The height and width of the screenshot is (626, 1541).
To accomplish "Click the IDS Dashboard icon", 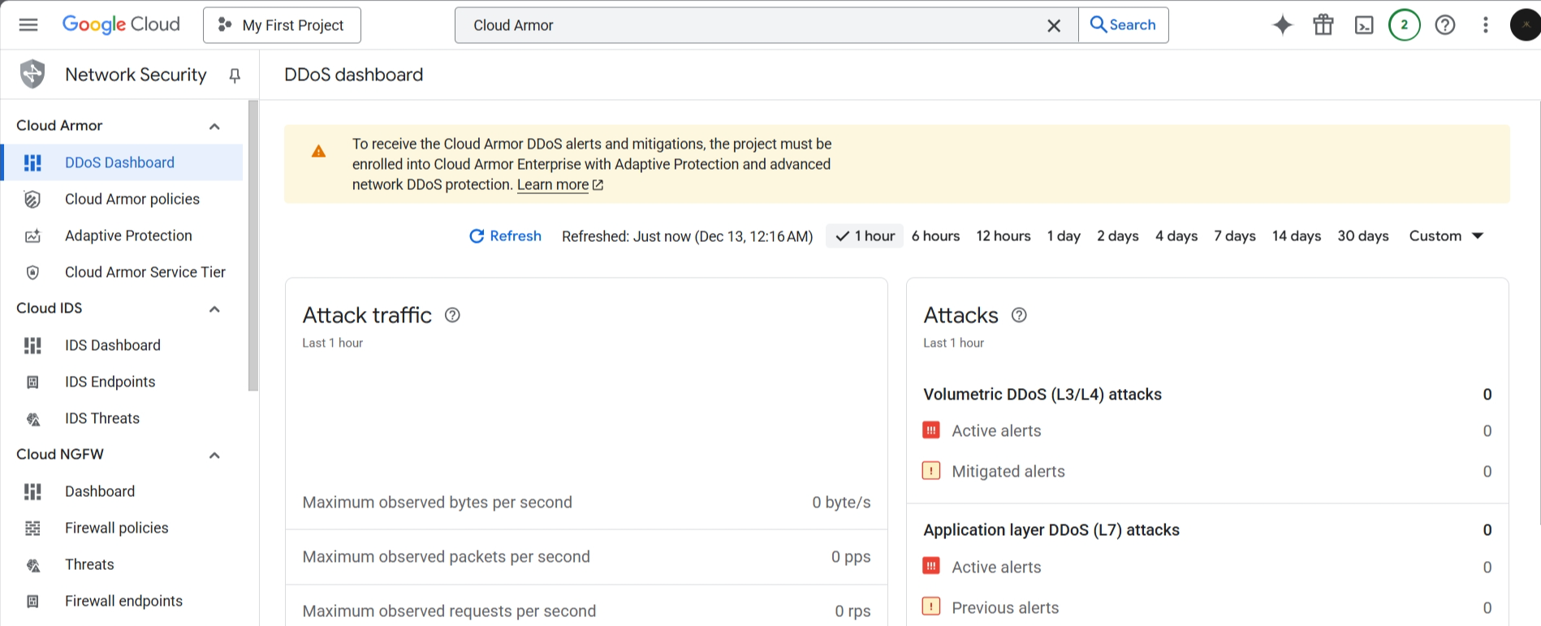I will [x=32, y=345].
